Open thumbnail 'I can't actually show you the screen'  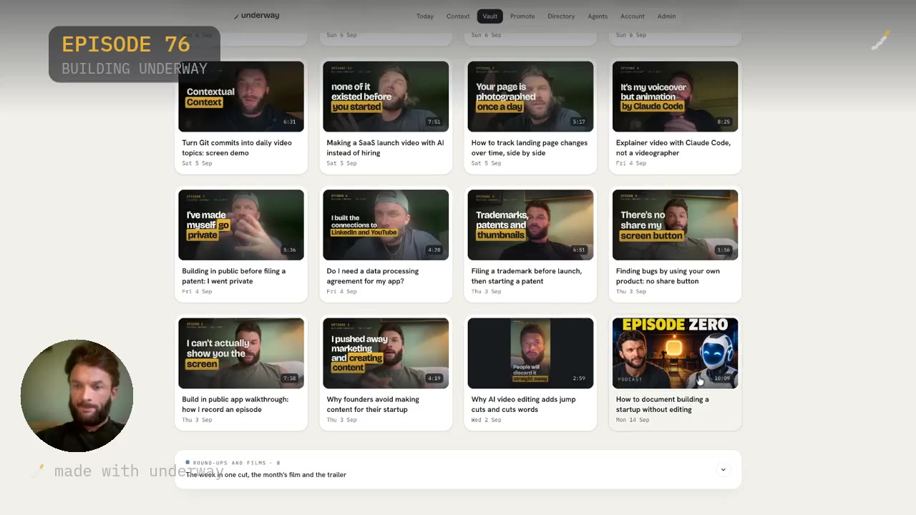[241, 353]
